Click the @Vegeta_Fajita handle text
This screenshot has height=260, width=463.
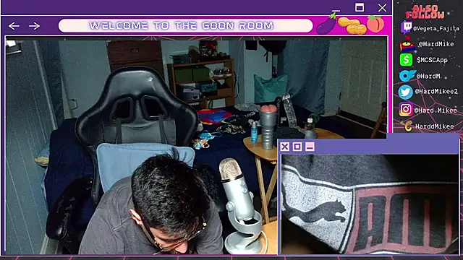tap(436, 29)
